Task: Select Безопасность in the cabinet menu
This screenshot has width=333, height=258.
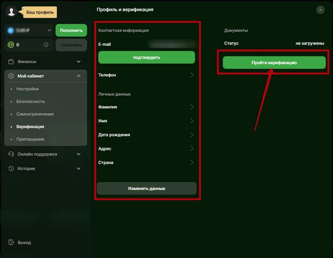Action: [x=30, y=102]
